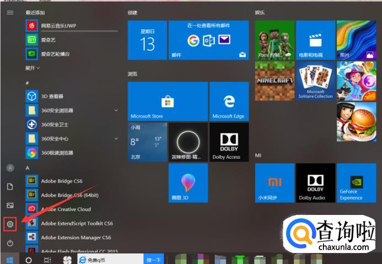Open the Settings gear in sidebar

click(x=10, y=224)
